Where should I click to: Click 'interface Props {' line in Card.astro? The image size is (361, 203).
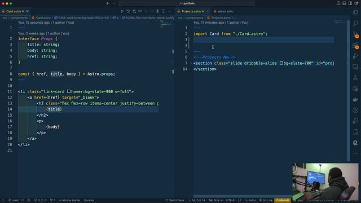click(x=38, y=39)
